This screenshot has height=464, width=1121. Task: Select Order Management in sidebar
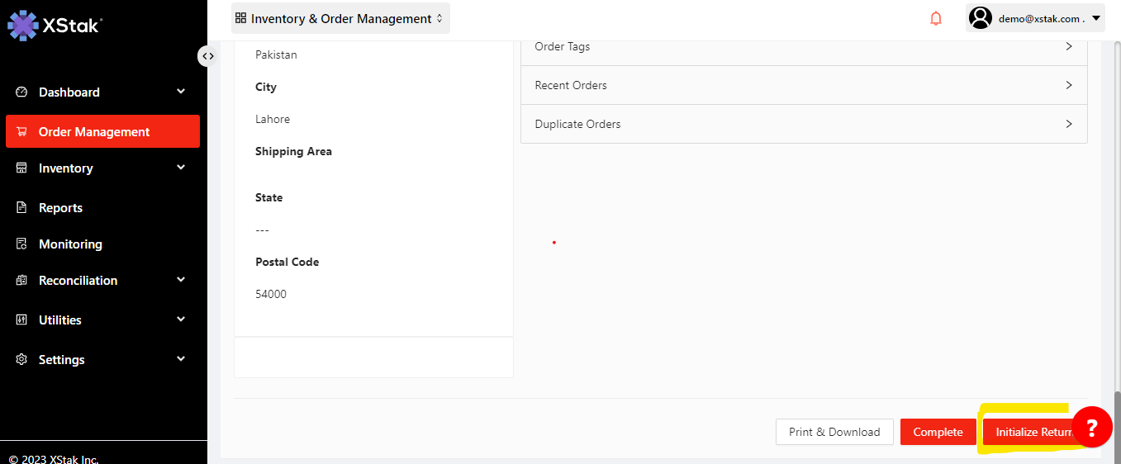tap(102, 132)
